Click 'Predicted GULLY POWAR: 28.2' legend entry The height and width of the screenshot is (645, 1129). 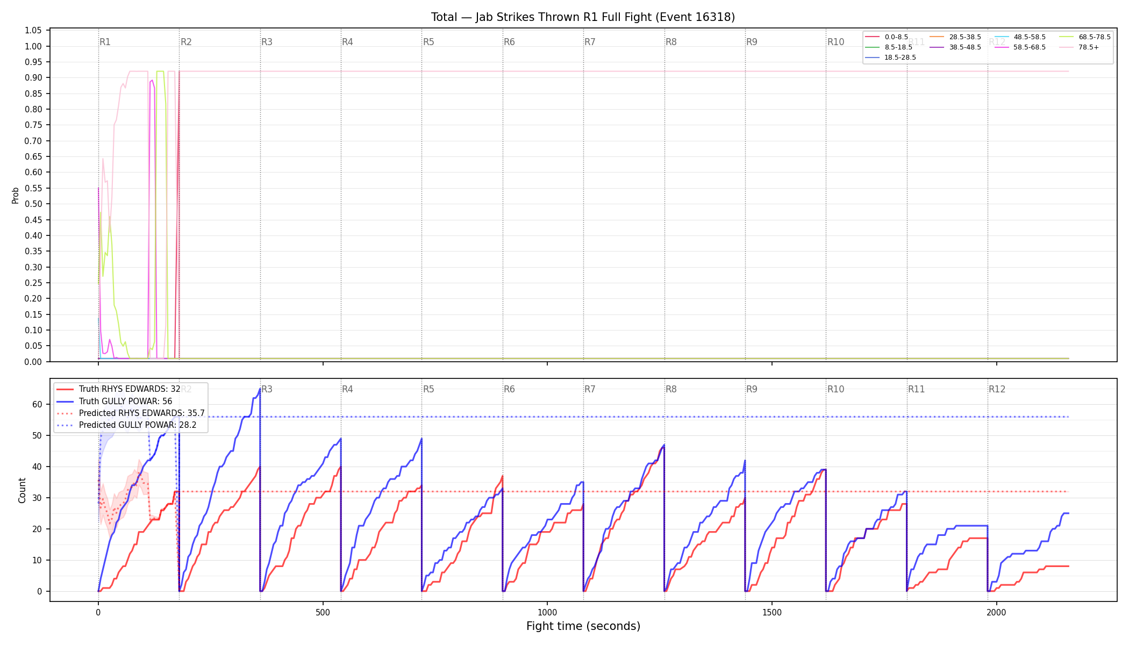point(126,425)
